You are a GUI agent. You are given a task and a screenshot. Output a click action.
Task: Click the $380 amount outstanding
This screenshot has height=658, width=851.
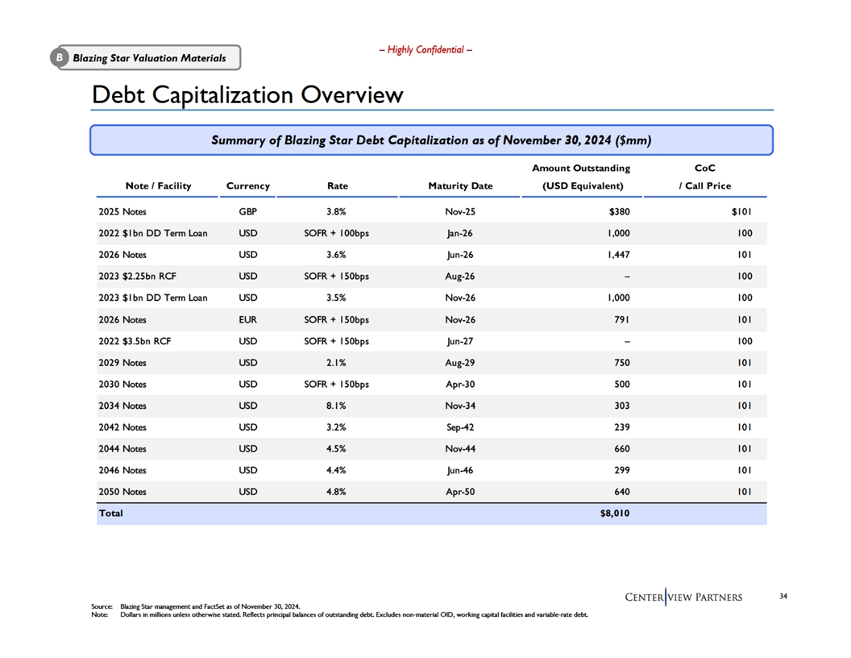pos(619,212)
